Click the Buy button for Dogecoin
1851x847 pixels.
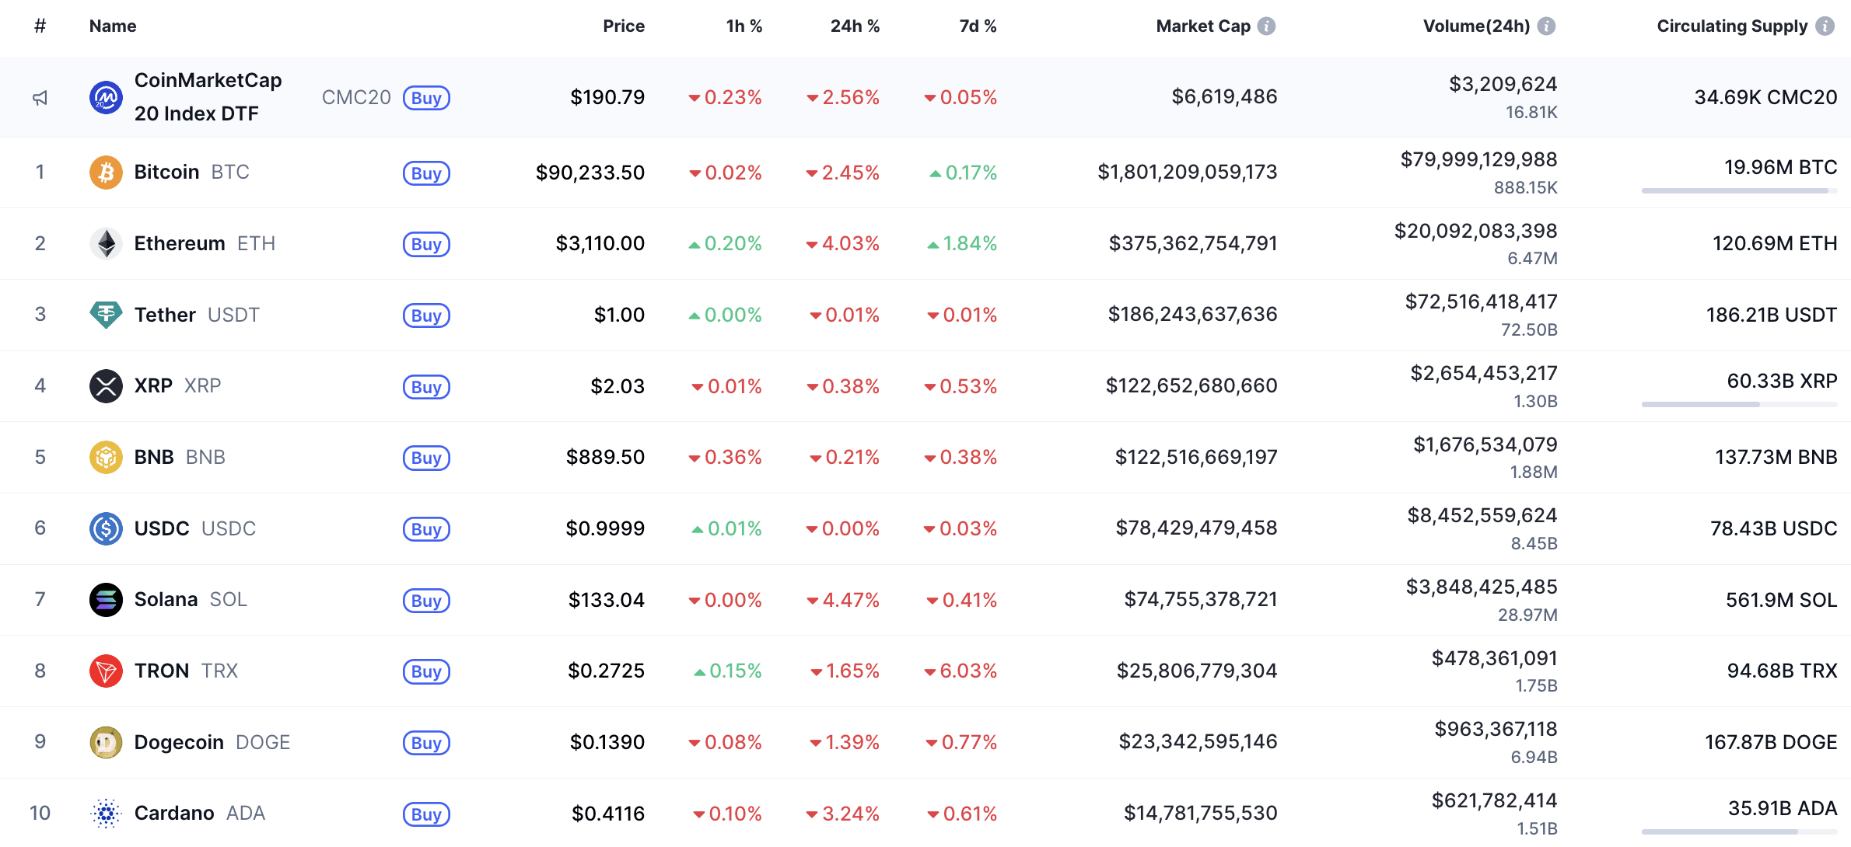point(426,743)
